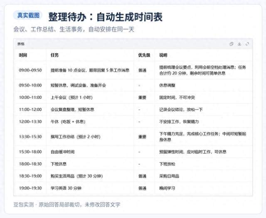Select the 13:30–15:30 time cell

tap(30, 137)
